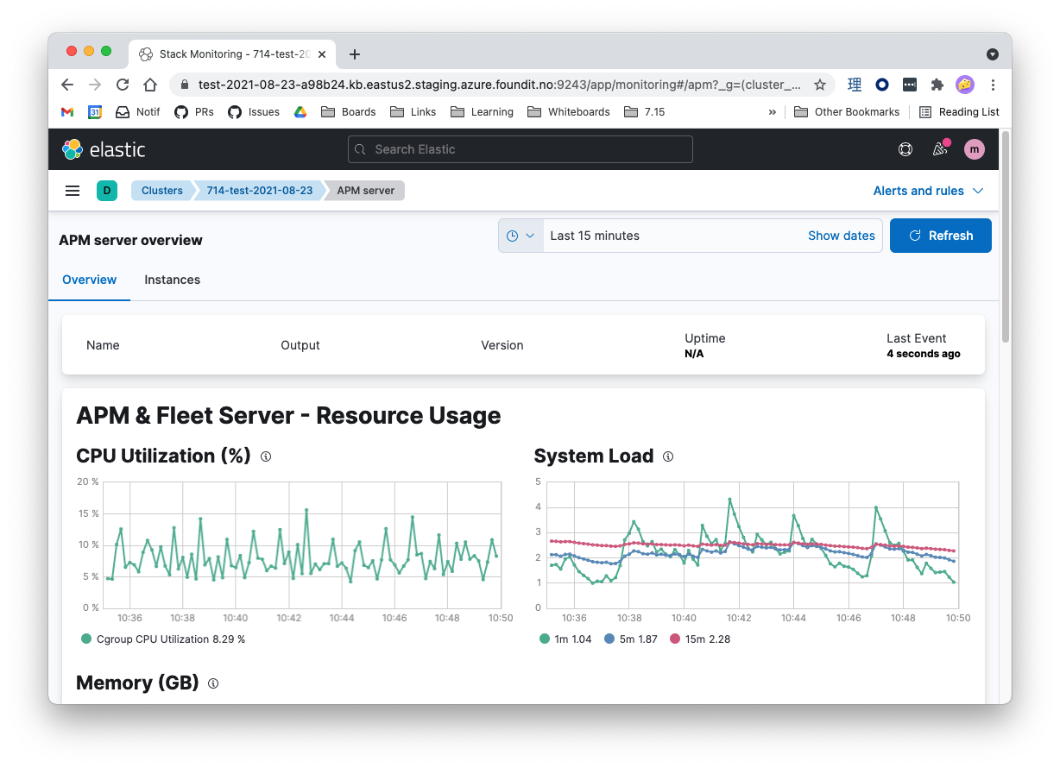Show more bookmarks via the chevron
Screen dimensions: 1060x768
coord(772,112)
